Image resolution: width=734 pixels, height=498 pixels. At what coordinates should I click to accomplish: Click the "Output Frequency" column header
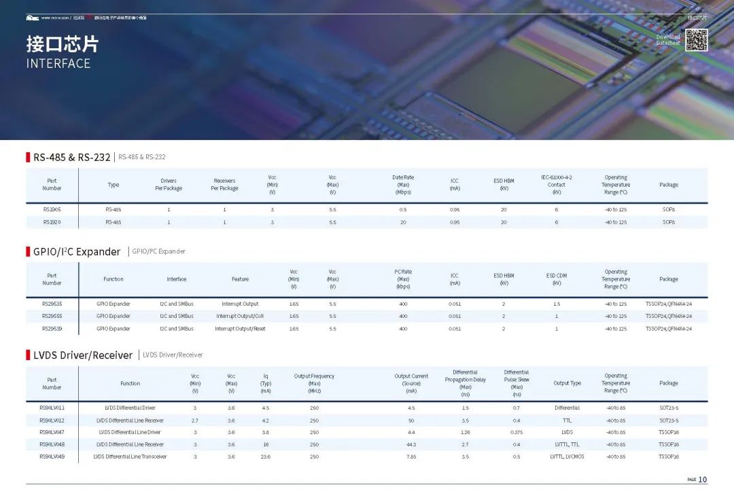coord(314,384)
